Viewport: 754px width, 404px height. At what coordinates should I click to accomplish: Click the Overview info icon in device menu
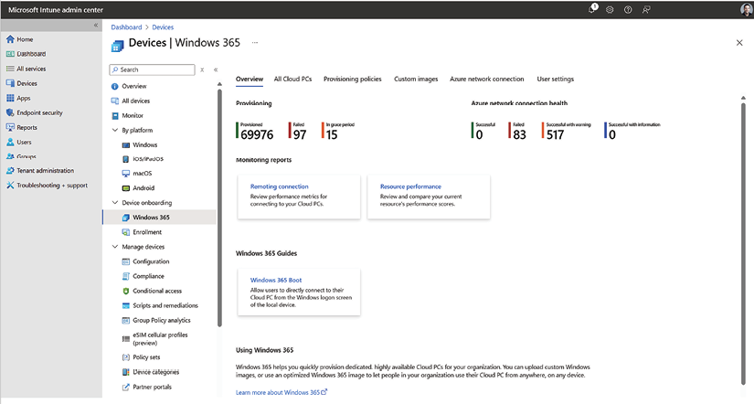tap(115, 87)
